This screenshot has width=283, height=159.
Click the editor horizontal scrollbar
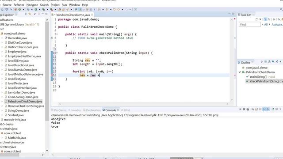143,104
